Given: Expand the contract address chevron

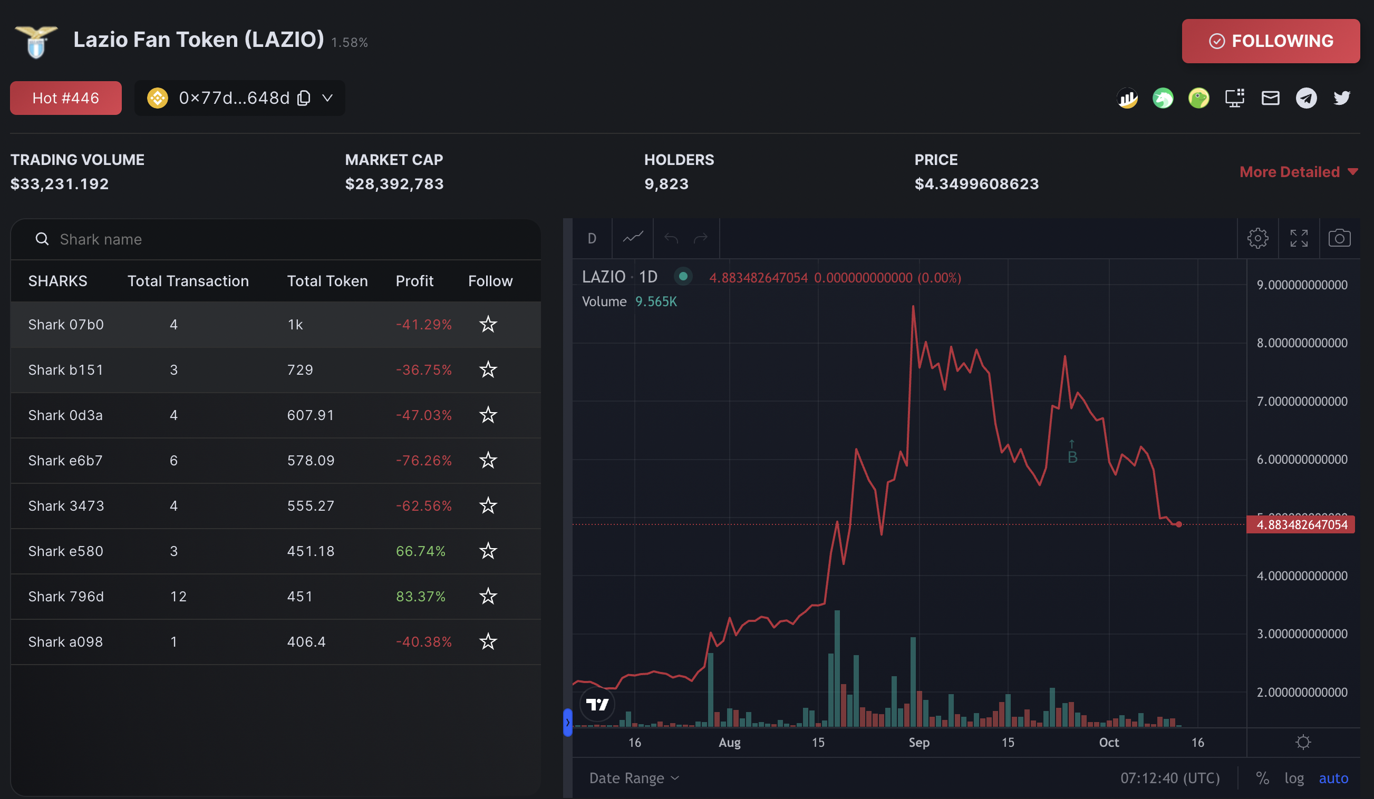Looking at the screenshot, I should click(327, 98).
